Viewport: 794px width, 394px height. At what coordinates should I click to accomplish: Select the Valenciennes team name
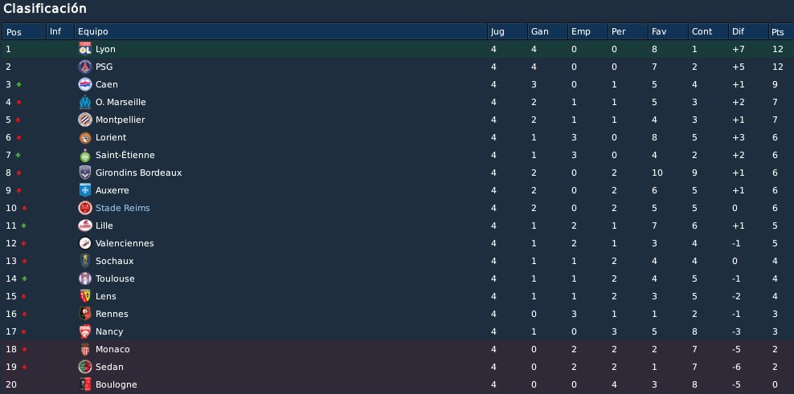[x=125, y=243]
